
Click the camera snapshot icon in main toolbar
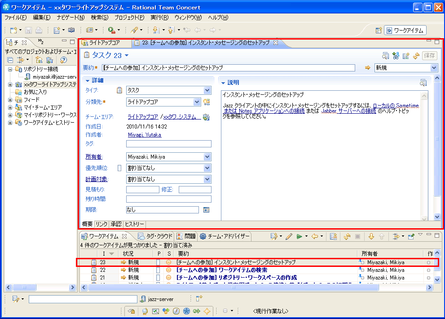[x=71, y=30]
